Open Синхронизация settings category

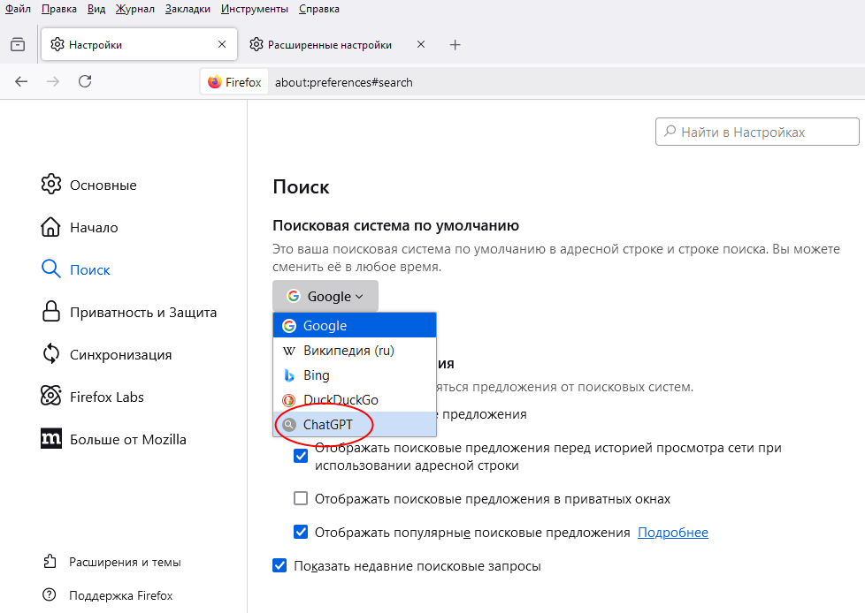tap(121, 355)
